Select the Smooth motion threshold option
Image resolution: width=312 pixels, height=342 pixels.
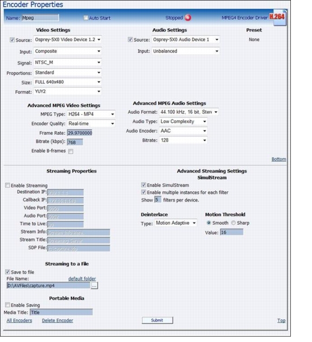tap(209, 223)
